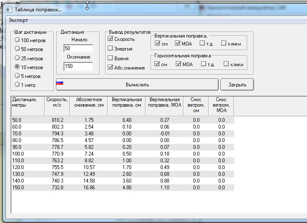307x223 pixels.
Task: Toggle MOA checkbox under Горизонтальная поправка
Action: pyautogui.click(x=178, y=64)
